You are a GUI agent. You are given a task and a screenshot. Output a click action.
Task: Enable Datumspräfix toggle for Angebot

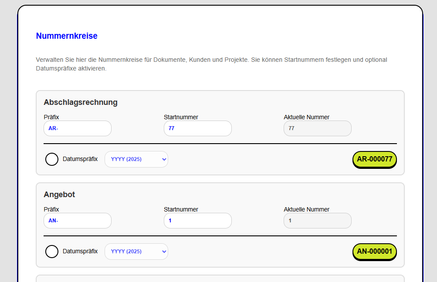click(52, 252)
